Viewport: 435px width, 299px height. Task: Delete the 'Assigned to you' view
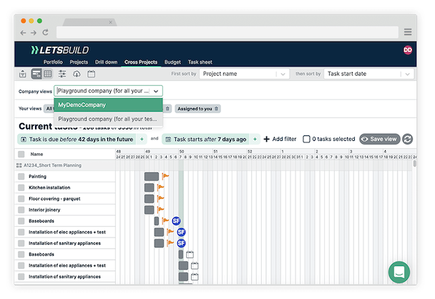pos(217,109)
